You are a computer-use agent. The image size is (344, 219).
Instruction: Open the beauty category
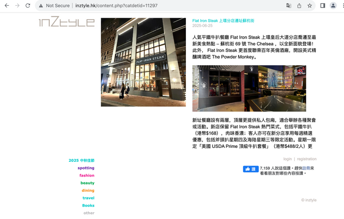pos(87,183)
